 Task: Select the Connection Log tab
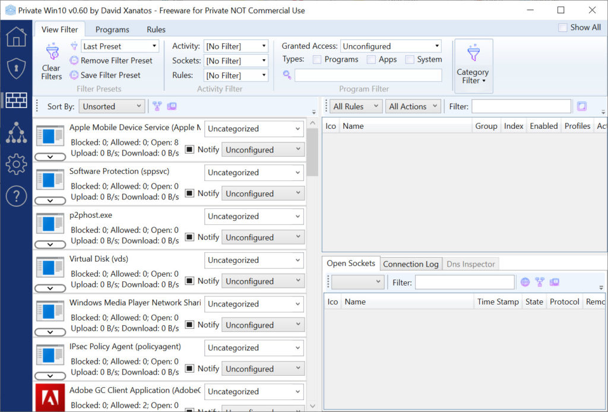pyautogui.click(x=411, y=264)
